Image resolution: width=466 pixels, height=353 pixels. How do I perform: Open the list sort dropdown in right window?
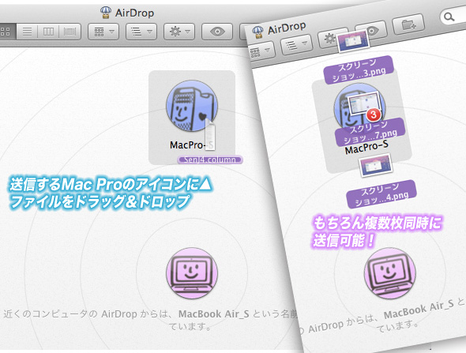coord(296,45)
